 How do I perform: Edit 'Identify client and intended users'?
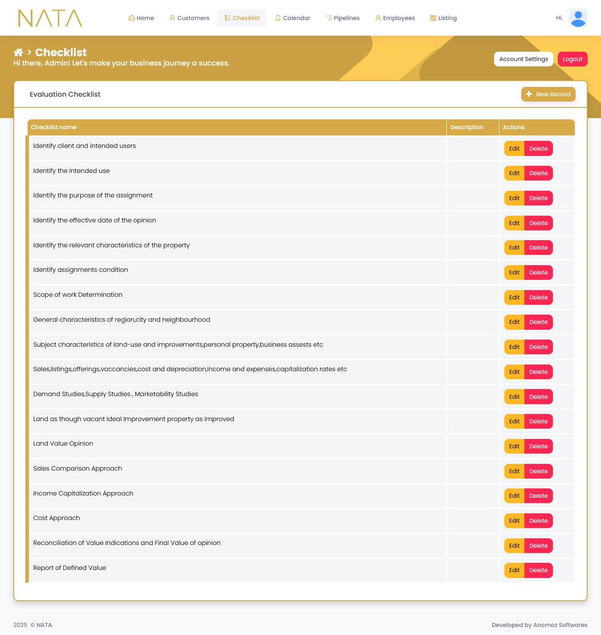click(514, 149)
